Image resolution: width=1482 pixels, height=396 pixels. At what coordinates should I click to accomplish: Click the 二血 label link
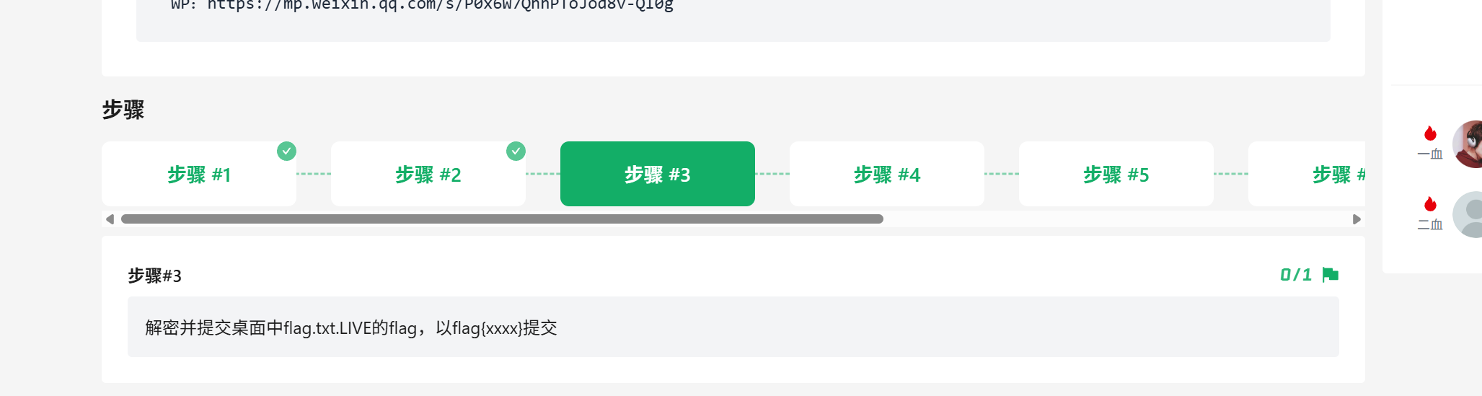pos(1430,224)
